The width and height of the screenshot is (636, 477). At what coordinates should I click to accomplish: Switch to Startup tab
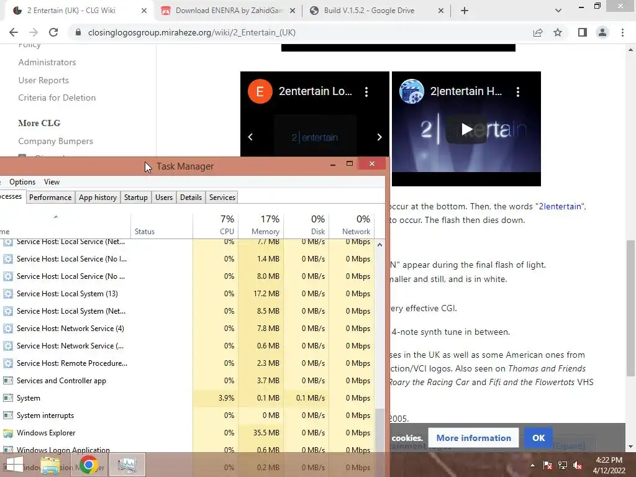tap(136, 198)
